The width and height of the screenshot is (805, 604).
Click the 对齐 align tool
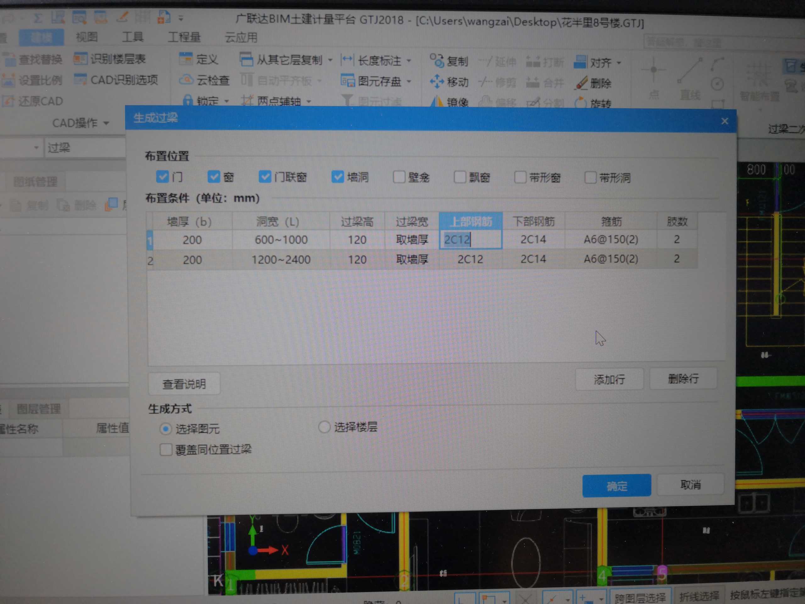pyautogui.click(x=593, y=62)
